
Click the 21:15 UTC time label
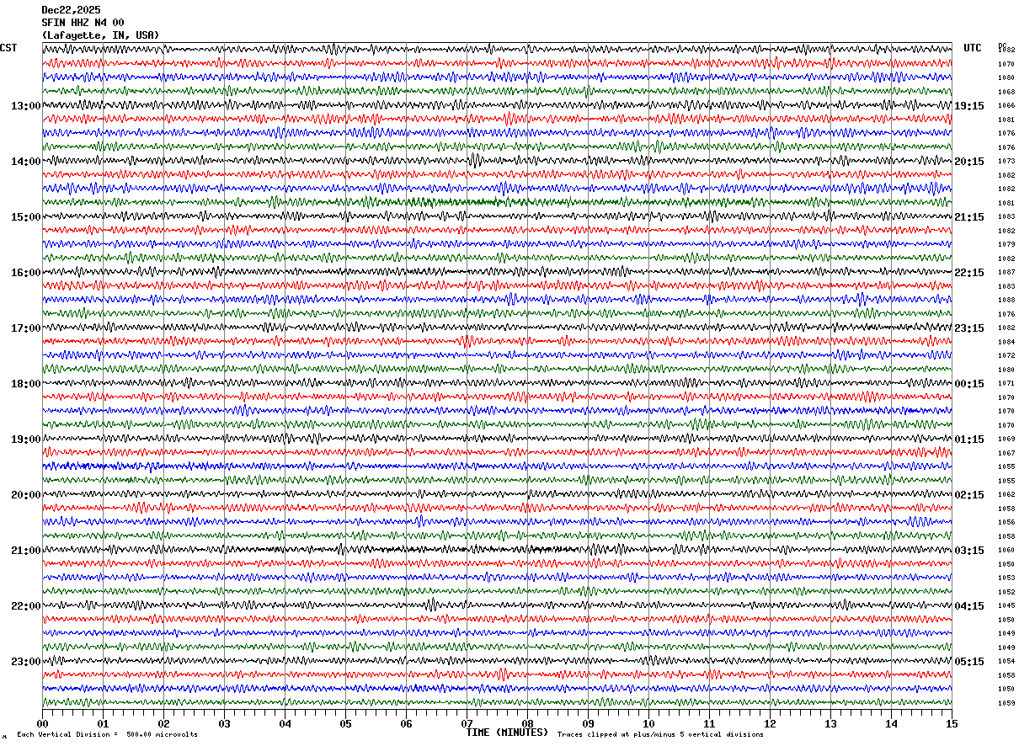pyautogui.click(x=969, y=217)
